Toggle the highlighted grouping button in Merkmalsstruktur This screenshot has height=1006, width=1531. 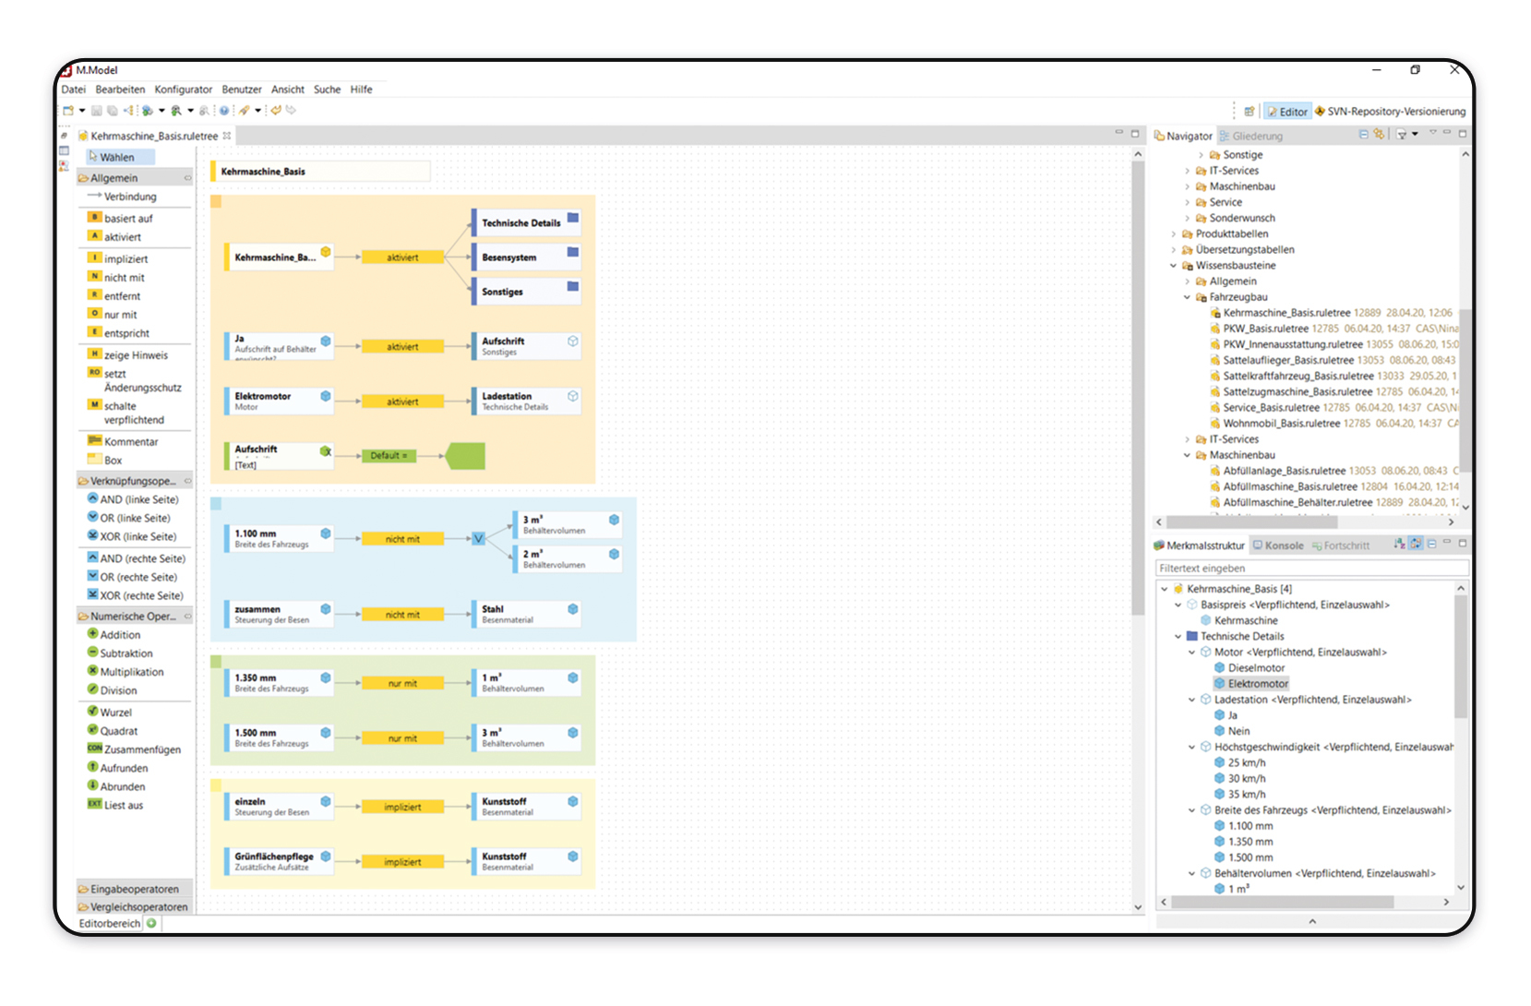point(1417,545)
